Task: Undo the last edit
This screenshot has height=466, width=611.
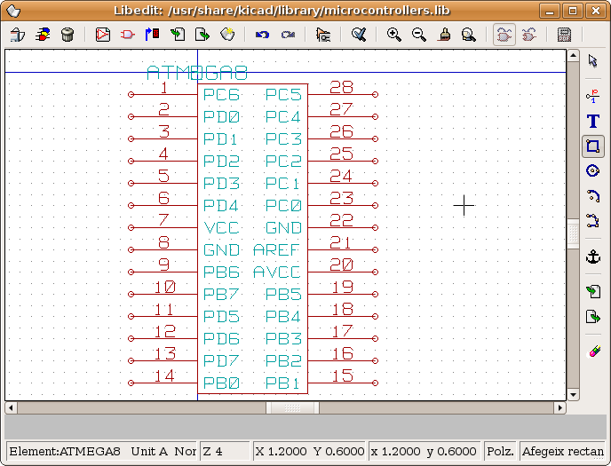Action: point(262,35)
